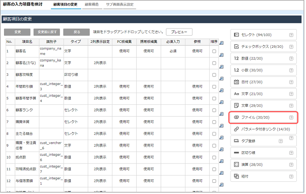
Task: Click insert icon beside the 順序 header
Action: pyautogui.click(x=221, y=43)
